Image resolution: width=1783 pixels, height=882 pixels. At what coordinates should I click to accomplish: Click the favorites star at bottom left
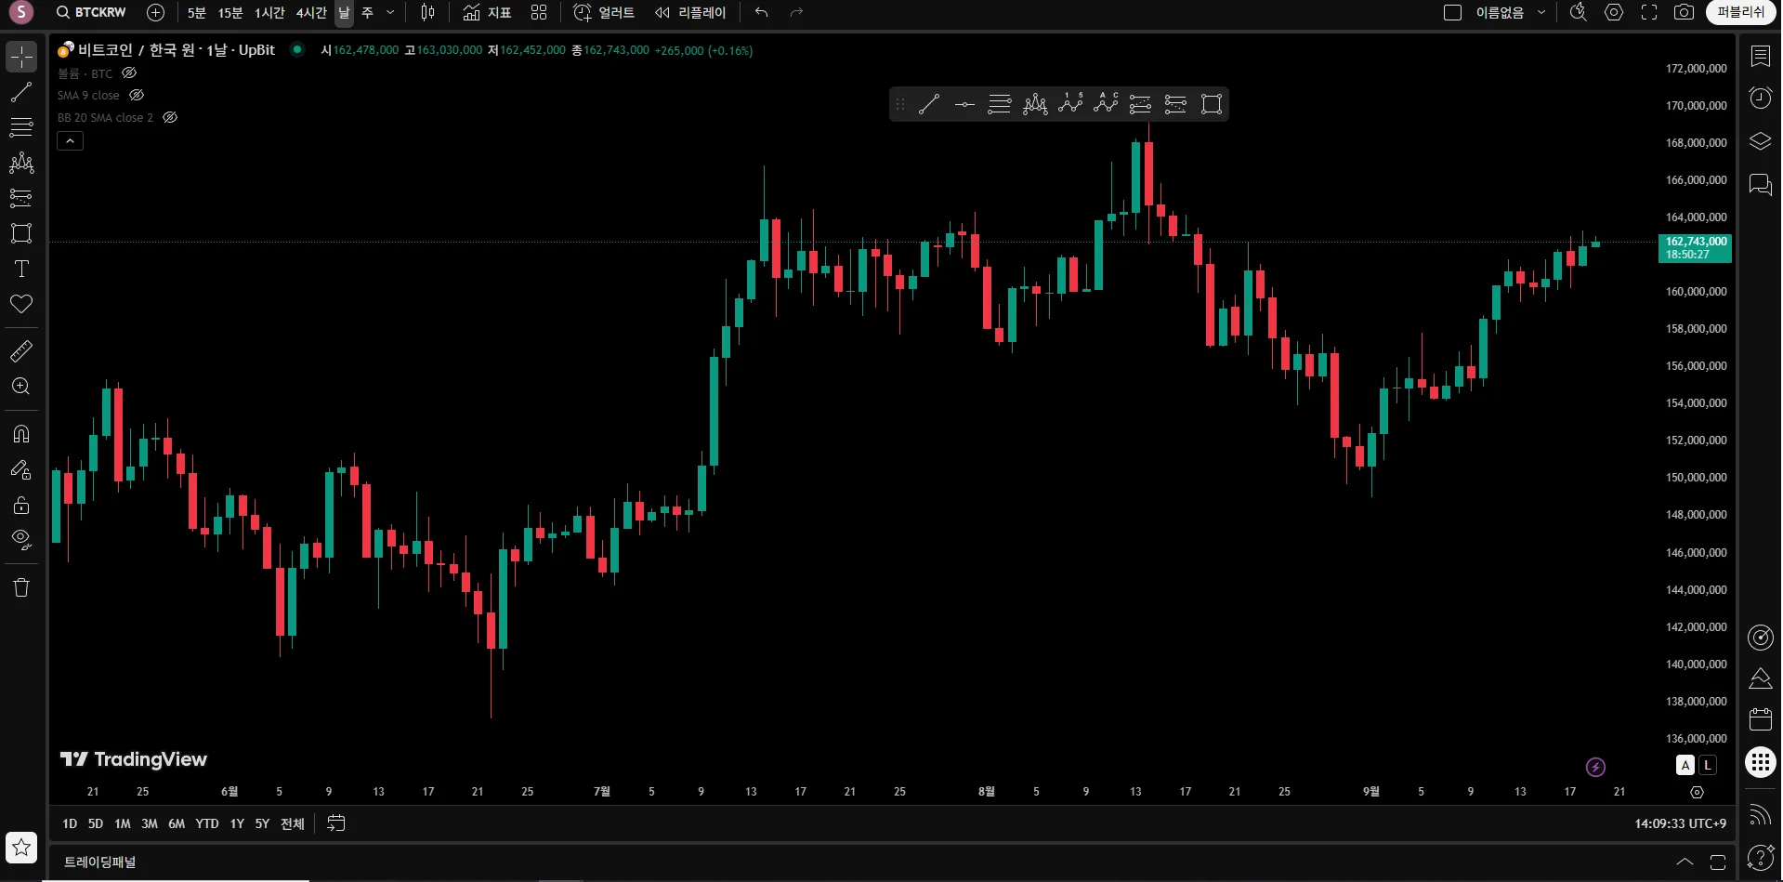click(21, 848)
